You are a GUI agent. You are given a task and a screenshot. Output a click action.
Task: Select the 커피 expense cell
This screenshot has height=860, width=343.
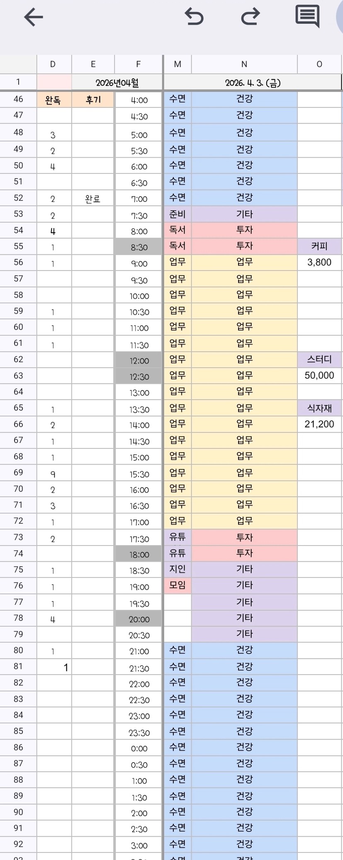coord(319,246)
